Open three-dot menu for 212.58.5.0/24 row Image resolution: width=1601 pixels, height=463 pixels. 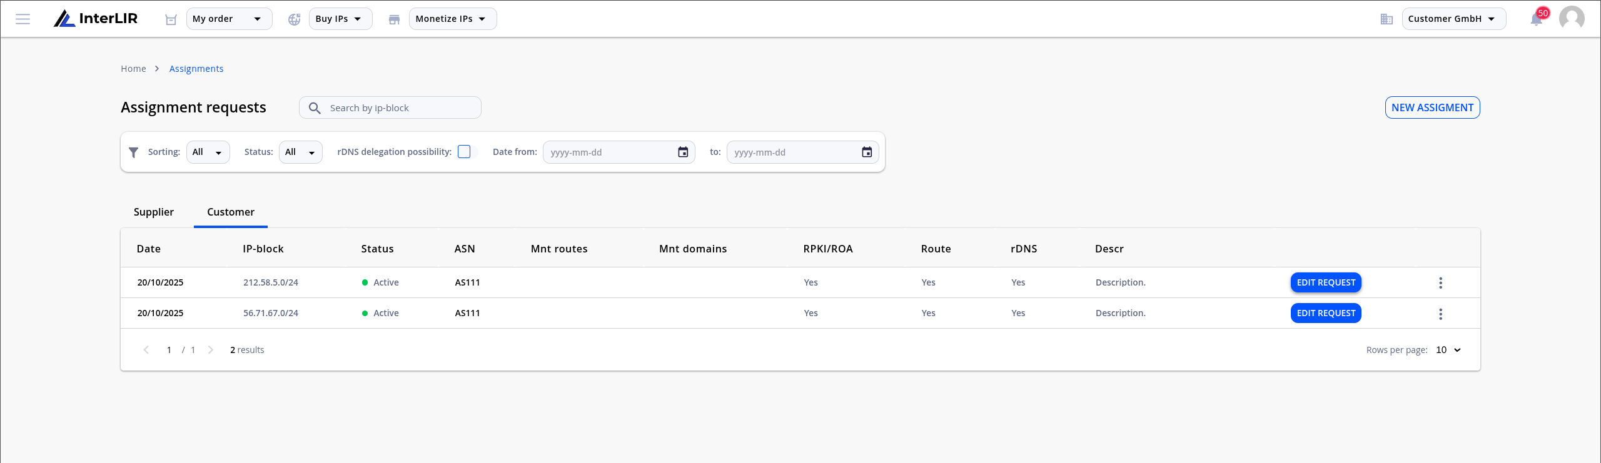click(1440, 283)
